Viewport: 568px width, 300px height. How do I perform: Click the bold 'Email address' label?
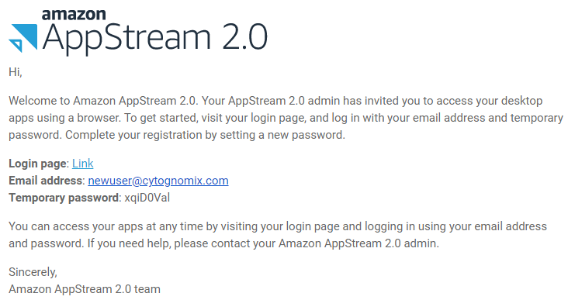(x=45, y=181)
